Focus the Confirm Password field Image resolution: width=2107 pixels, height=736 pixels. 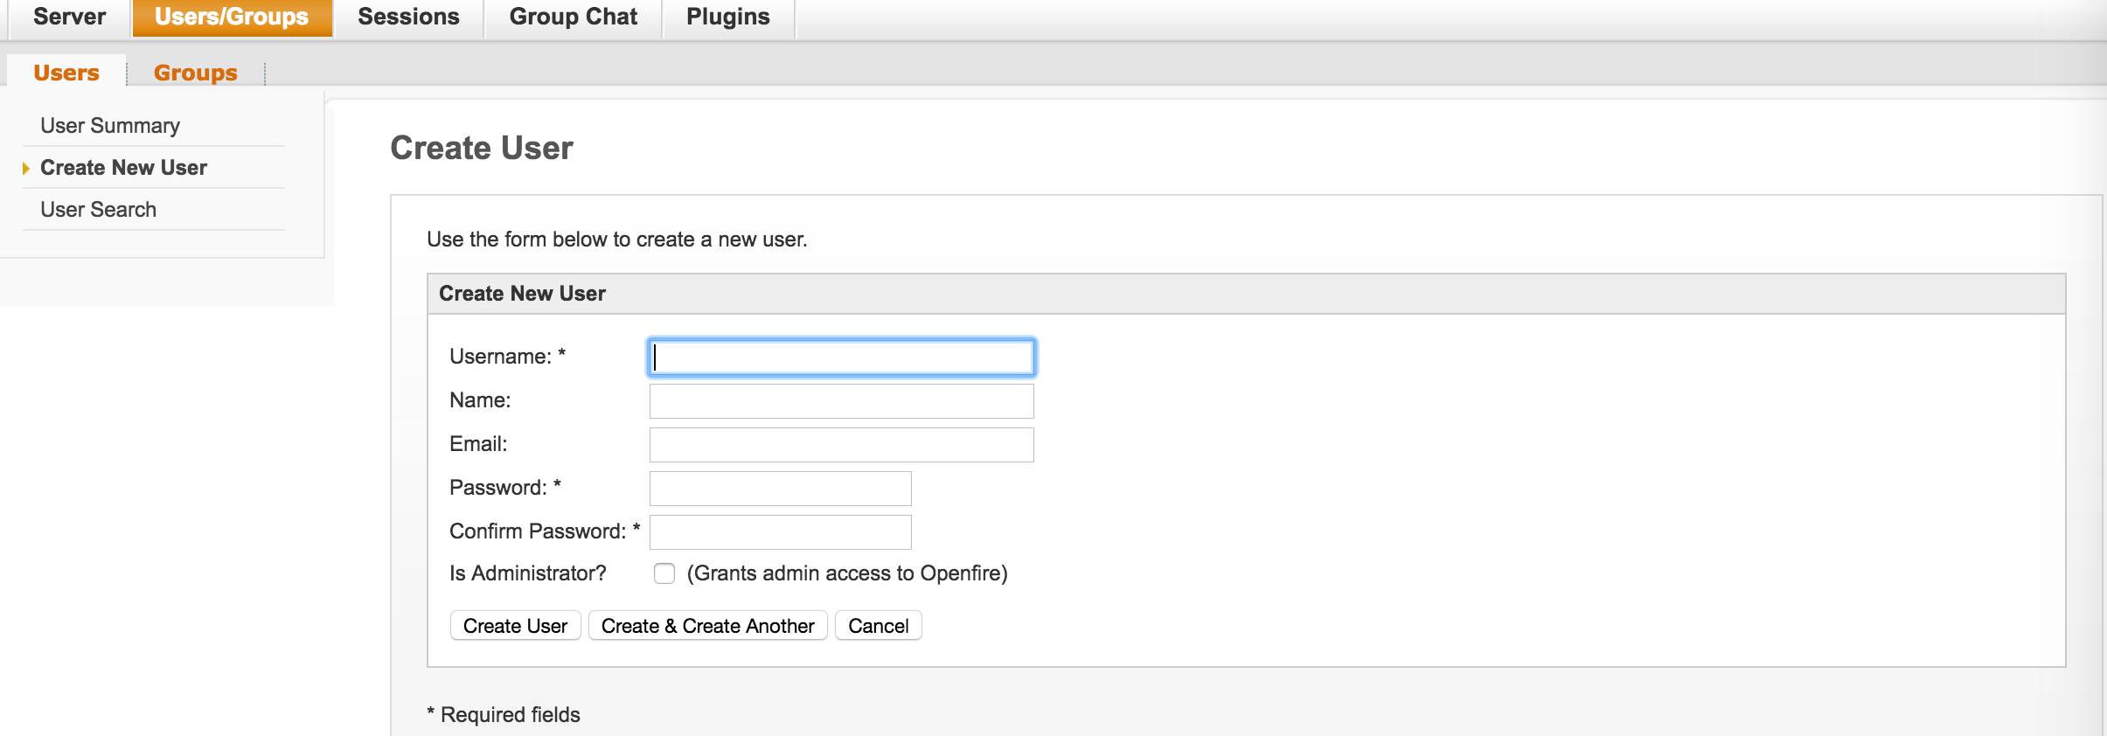(781, 532)
